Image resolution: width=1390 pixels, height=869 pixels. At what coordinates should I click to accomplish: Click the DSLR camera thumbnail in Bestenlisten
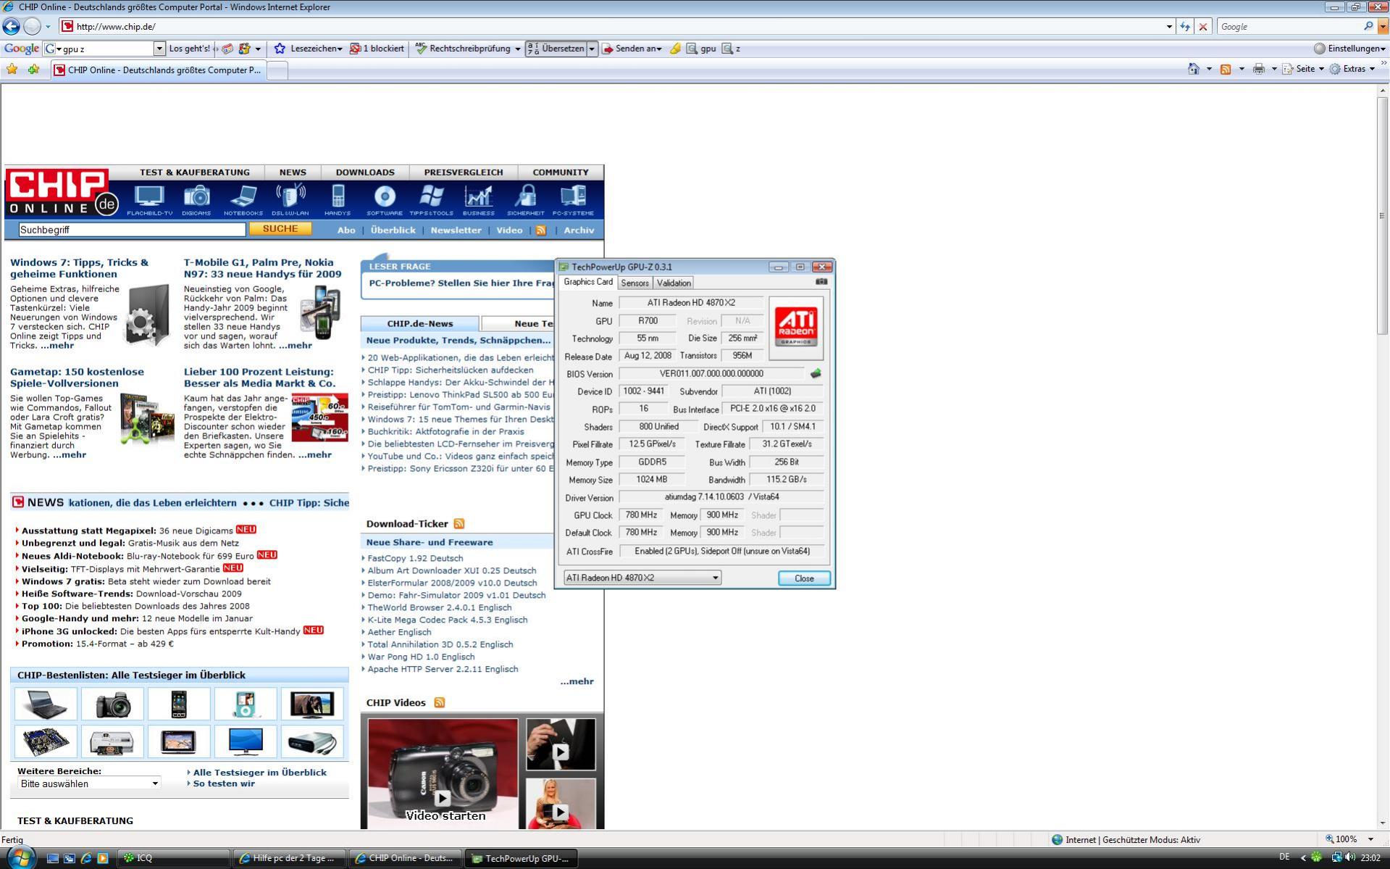[x=112, y=704]
